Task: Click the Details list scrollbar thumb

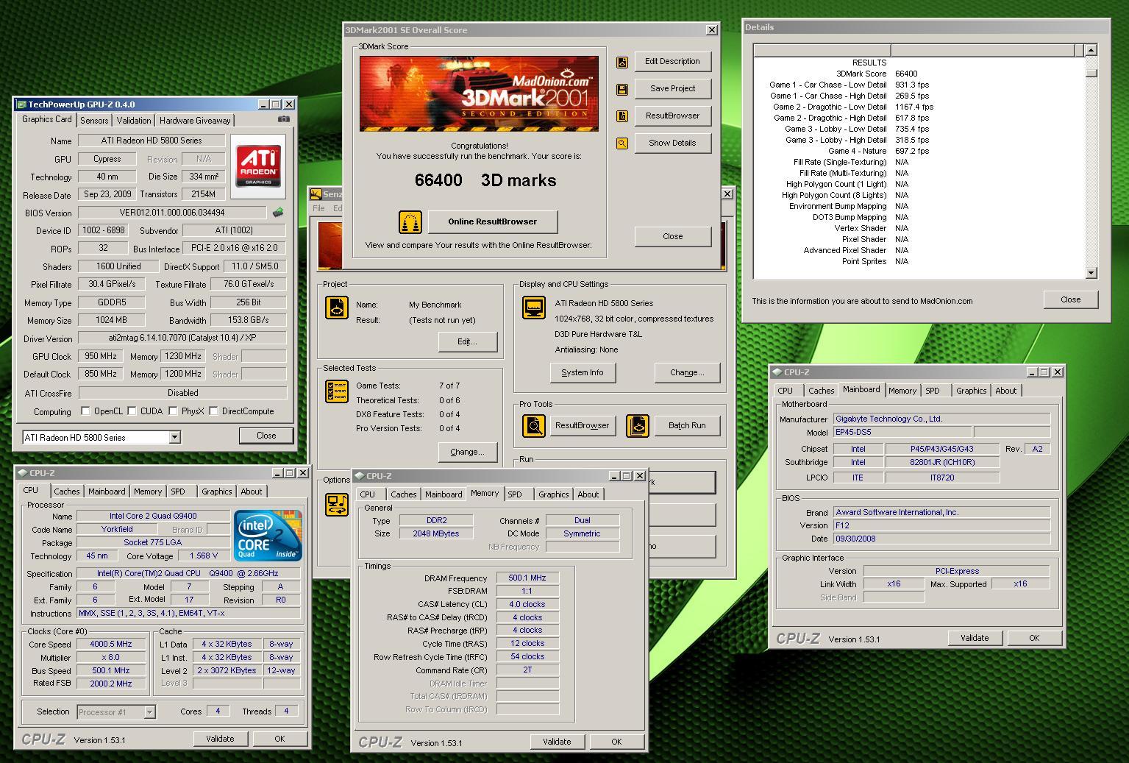Action: coord(1091,73)
